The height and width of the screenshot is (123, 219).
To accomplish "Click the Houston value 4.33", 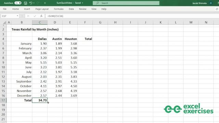I will [x=70, y=81].
